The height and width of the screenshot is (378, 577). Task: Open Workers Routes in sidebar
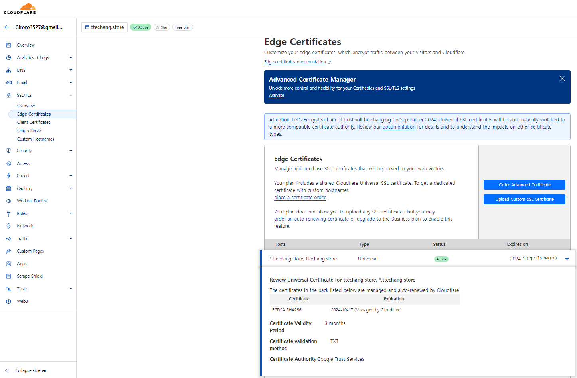32,201
